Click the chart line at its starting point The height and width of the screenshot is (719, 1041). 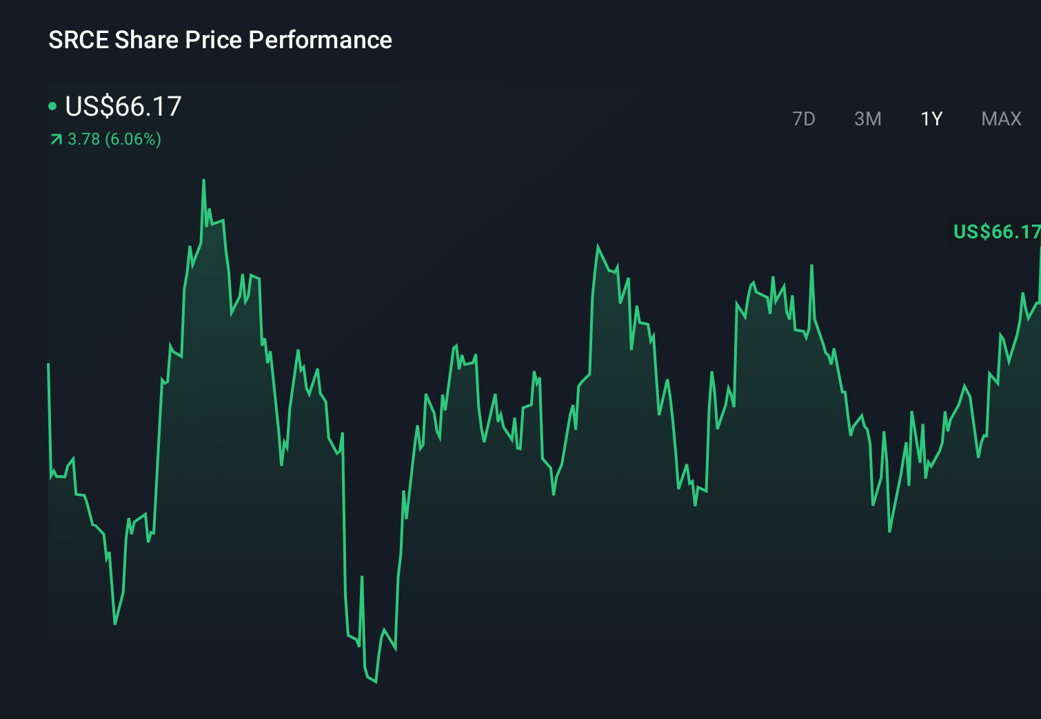(48, 362)
